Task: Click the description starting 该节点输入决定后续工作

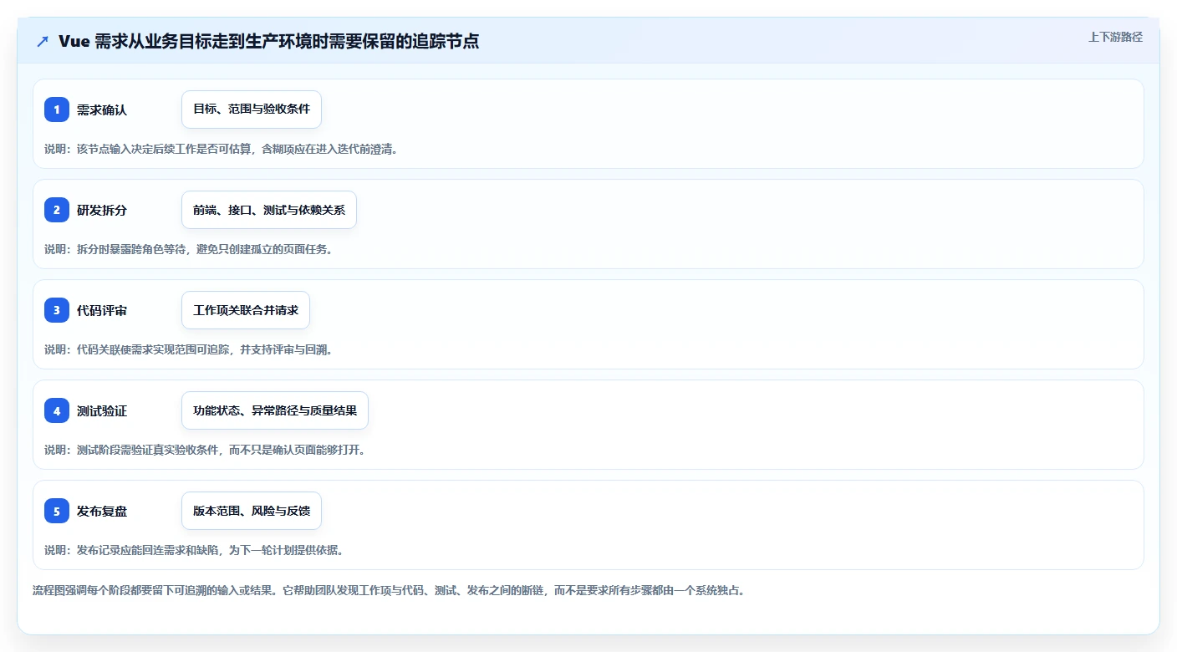Action: pyautogui.click(x=222, y=149)
